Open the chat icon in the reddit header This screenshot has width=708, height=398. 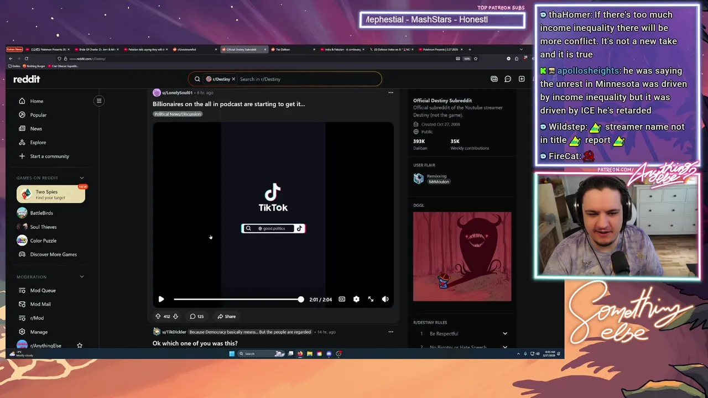[508, 79]
